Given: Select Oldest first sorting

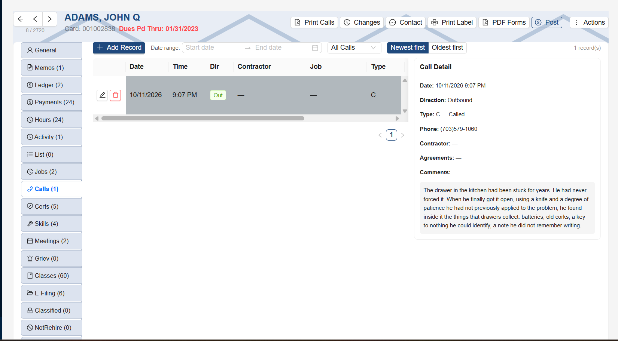Looking at the screenshot, I should 447,48.
